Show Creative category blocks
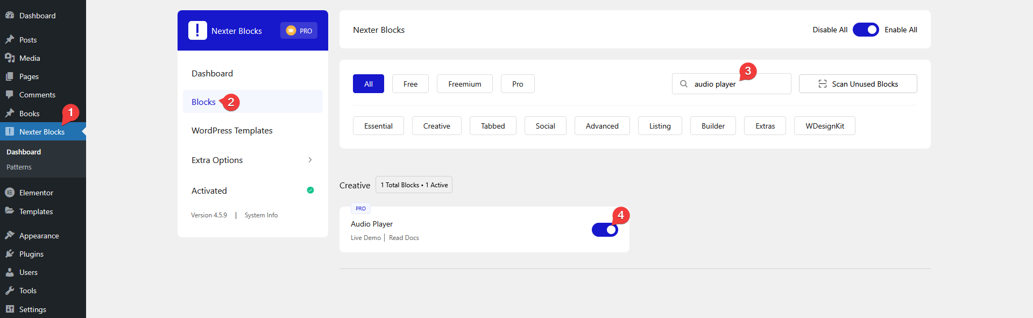This screenshot has width=1033, height=318. (437, 126)
